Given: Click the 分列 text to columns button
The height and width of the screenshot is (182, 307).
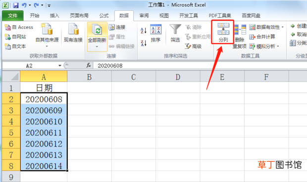Looking at the screenshot, I should pos(223,32).
